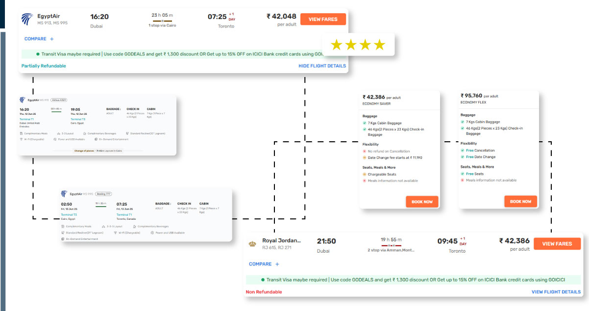Click the Wi-Fi (Chargeable) icon on MS 995 details

116,233
